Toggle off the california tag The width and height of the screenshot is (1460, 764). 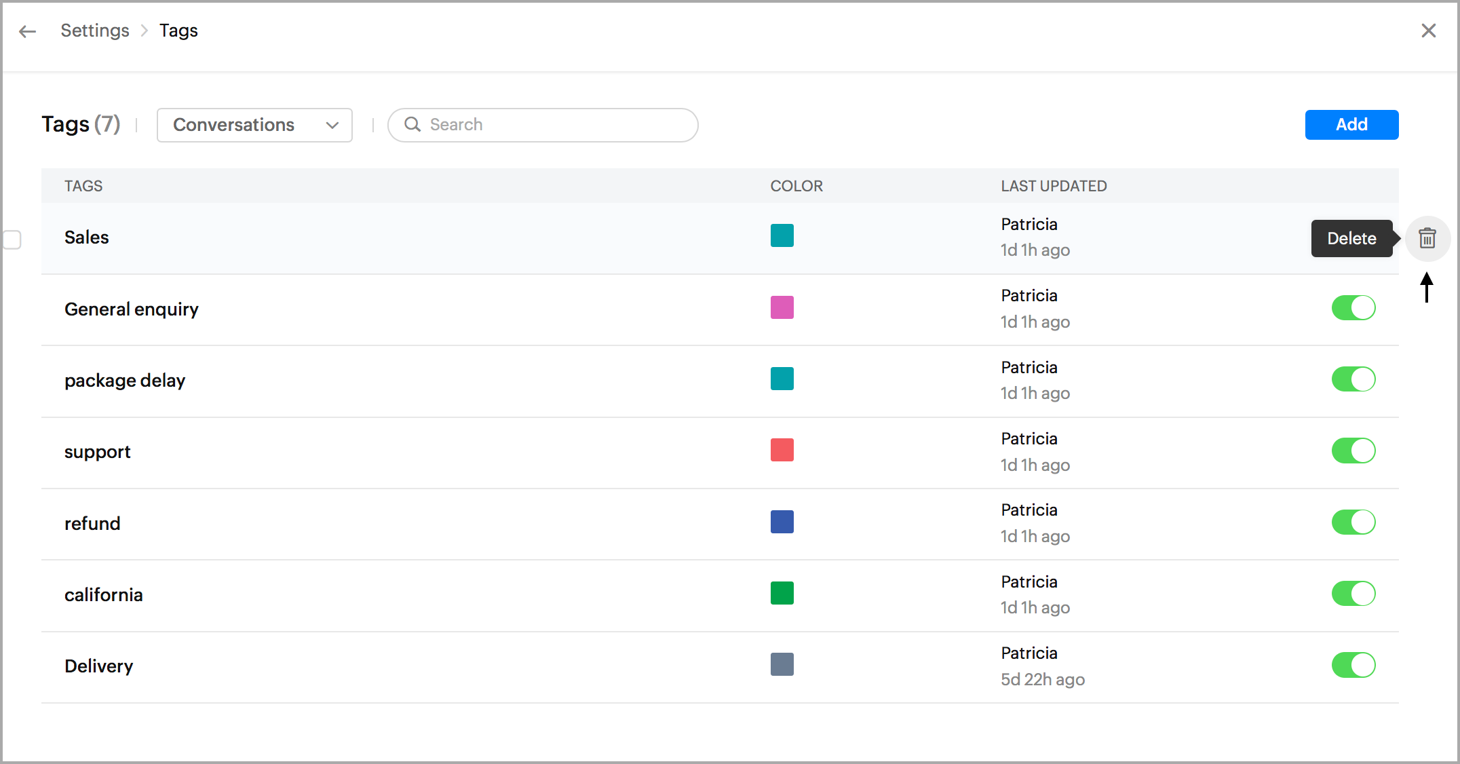(x=1353, y=594)
